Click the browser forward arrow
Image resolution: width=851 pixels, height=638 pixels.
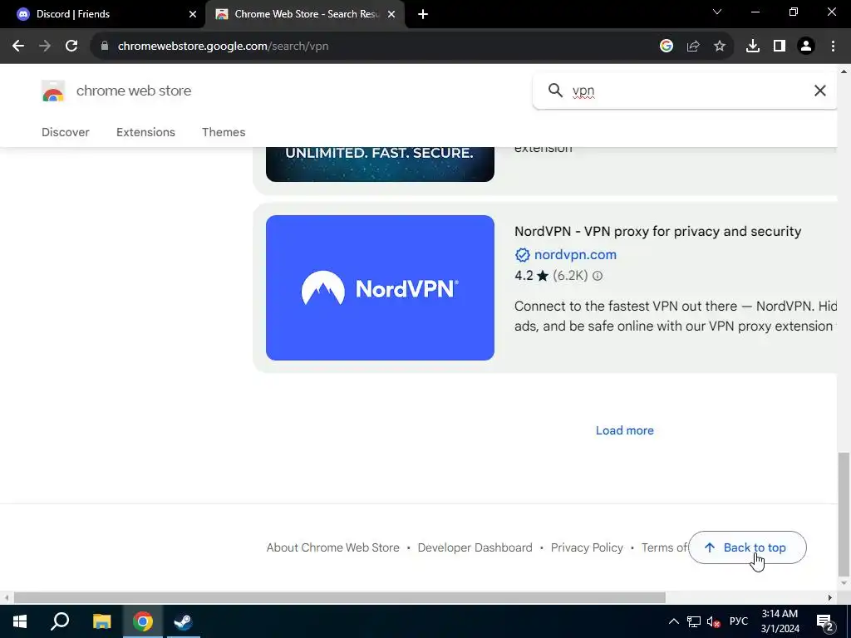[x=45, y=47]
